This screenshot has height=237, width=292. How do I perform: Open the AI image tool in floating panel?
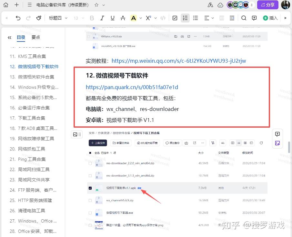click(x=277, y=143)
